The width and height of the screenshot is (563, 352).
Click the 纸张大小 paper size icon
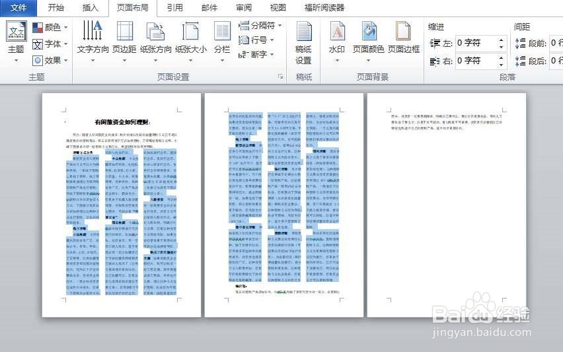[190, 31]
